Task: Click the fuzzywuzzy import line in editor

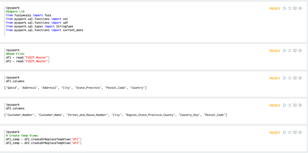Action: 29,15
